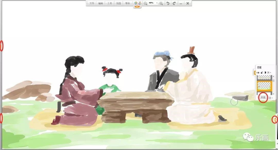Viewport: 278px width, 150px height.
Task: Toggle layer visibility eye icon
Action: point(258,73)
